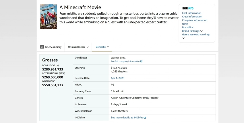Switch to the Title Summary tab
This screenshot has height=123, width=244.
point(53,47)
